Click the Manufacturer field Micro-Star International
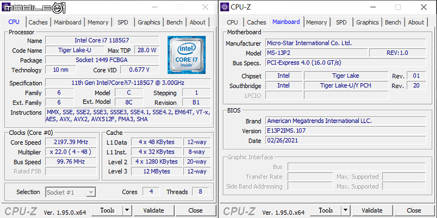Screen dimensions: 437x218 pyautogui.click(x=346, y=43)
